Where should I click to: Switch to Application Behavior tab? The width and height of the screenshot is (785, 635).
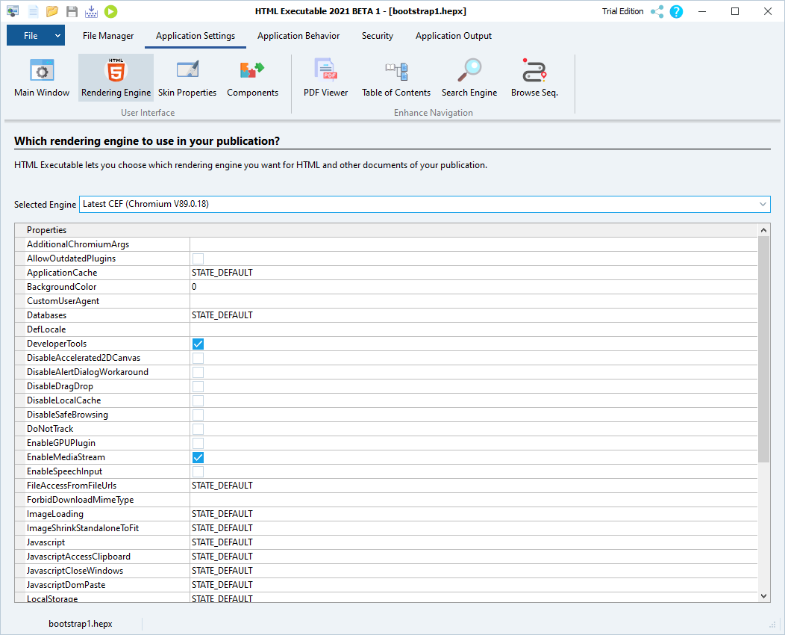298,35
